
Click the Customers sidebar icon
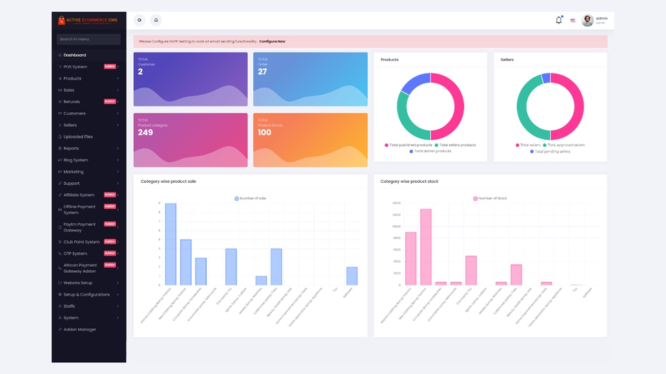(60, 113)
